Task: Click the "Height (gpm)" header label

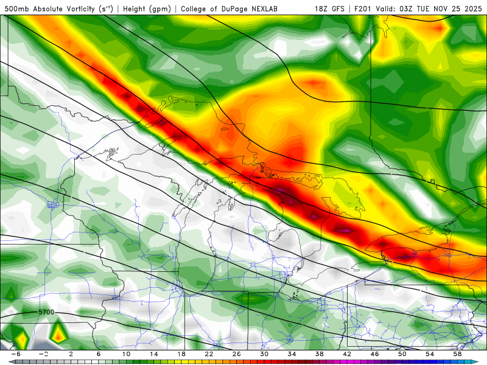Action: tap(147, 9)
